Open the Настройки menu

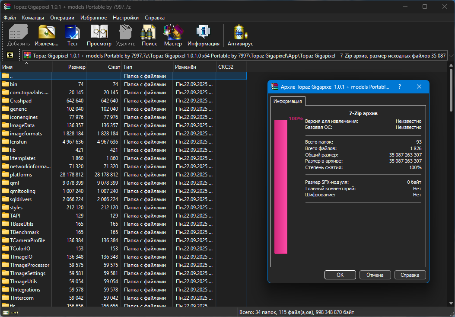(126, 18)
